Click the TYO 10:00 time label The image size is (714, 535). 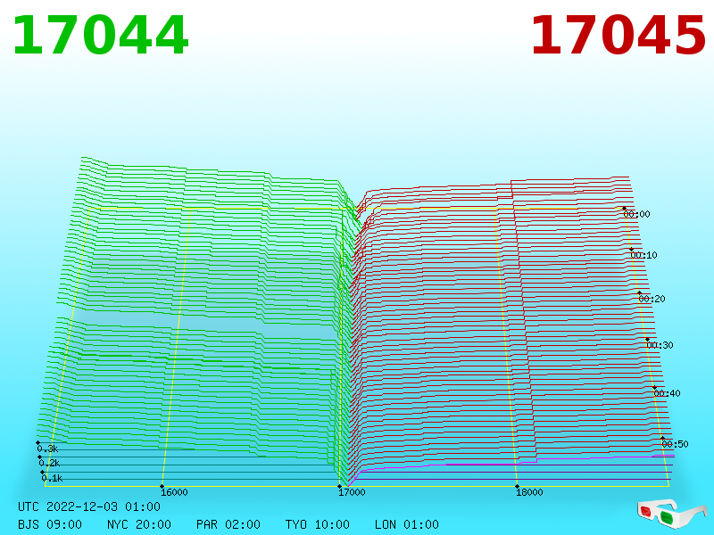click(x=318, y=524)
